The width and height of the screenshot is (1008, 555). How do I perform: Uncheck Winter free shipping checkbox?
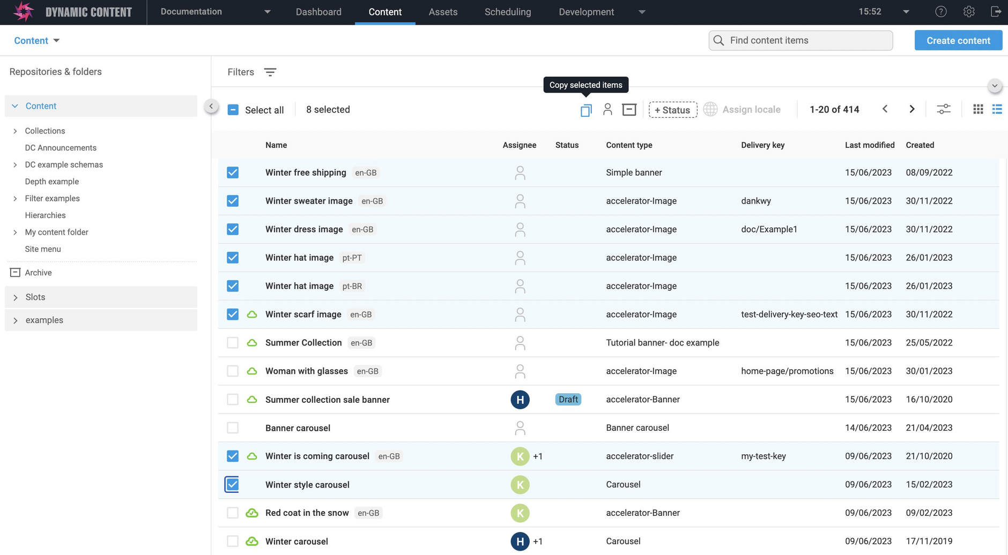tap(233, 172)
